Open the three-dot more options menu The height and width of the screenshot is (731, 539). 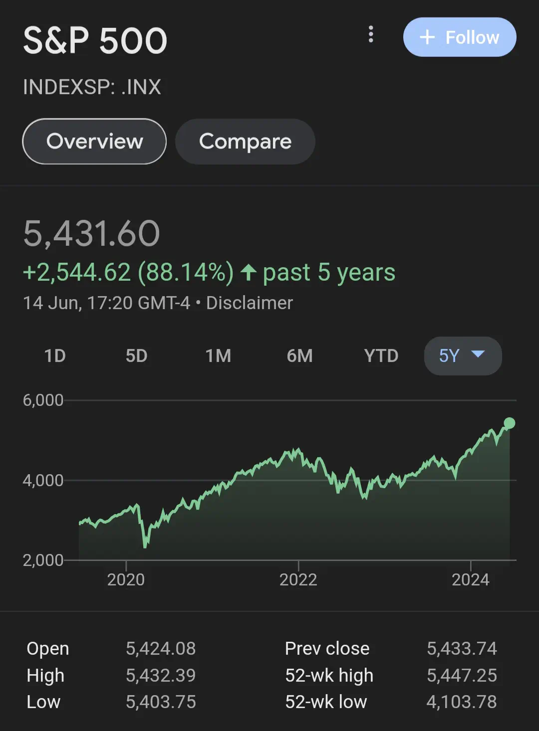(370, 34)
